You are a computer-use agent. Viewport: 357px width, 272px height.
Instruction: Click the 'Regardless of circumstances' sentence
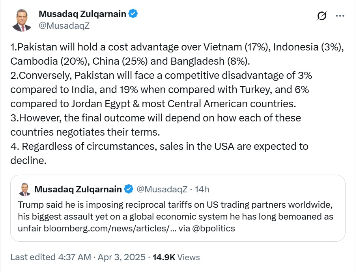tap(158, 146)
